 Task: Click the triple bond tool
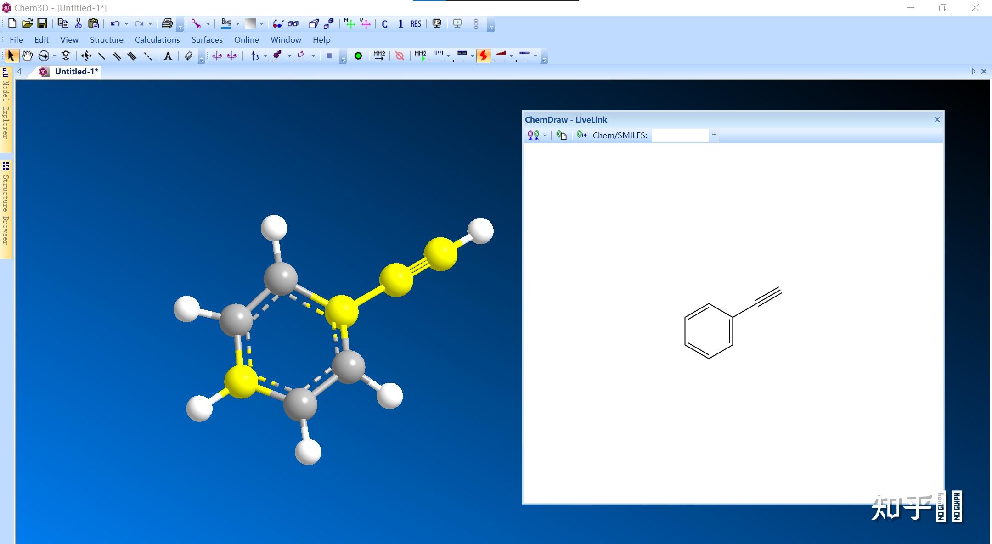pos(132,56)
